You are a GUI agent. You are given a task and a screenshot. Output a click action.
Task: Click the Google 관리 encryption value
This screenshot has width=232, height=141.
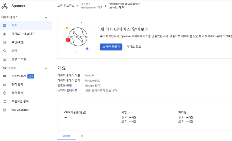(93, 86)
